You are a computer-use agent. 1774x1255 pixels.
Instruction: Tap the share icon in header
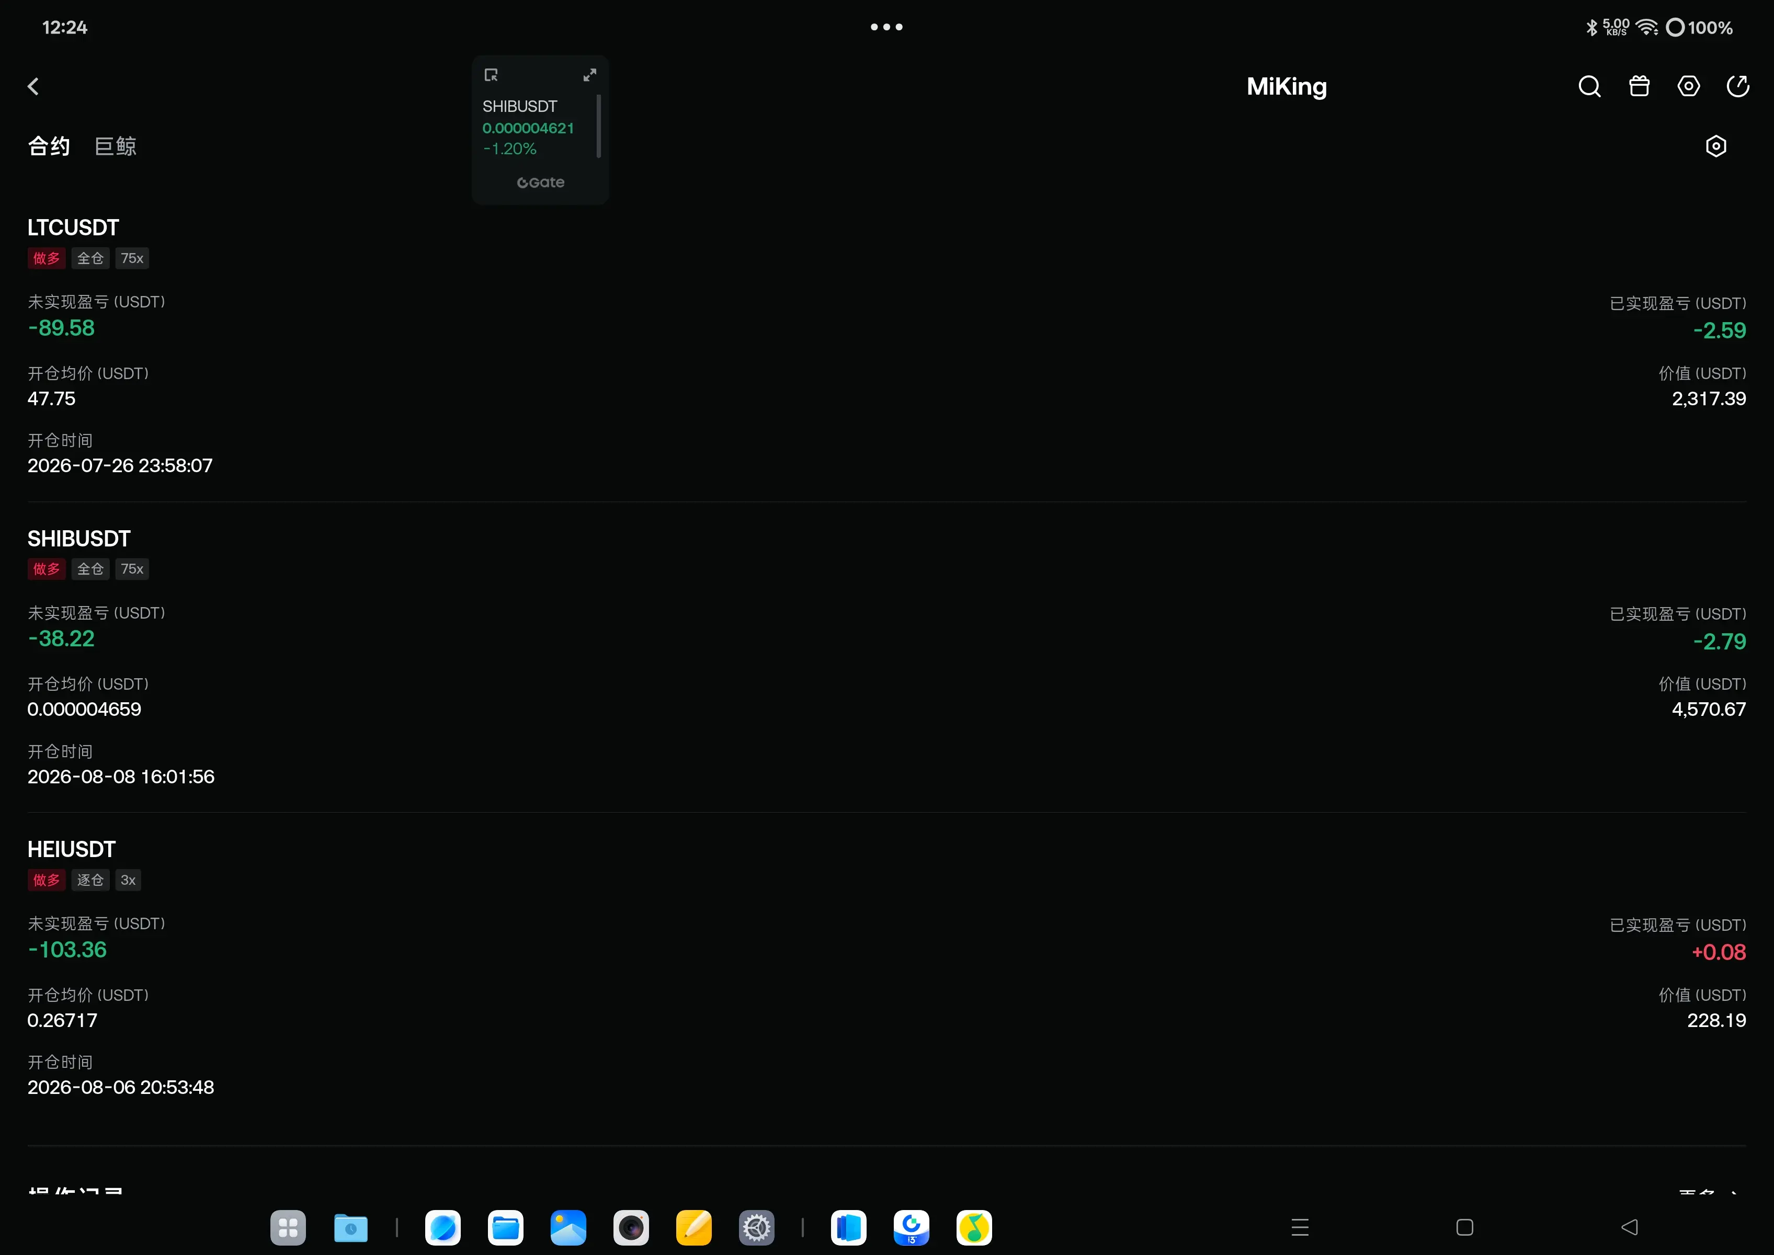1738,86
